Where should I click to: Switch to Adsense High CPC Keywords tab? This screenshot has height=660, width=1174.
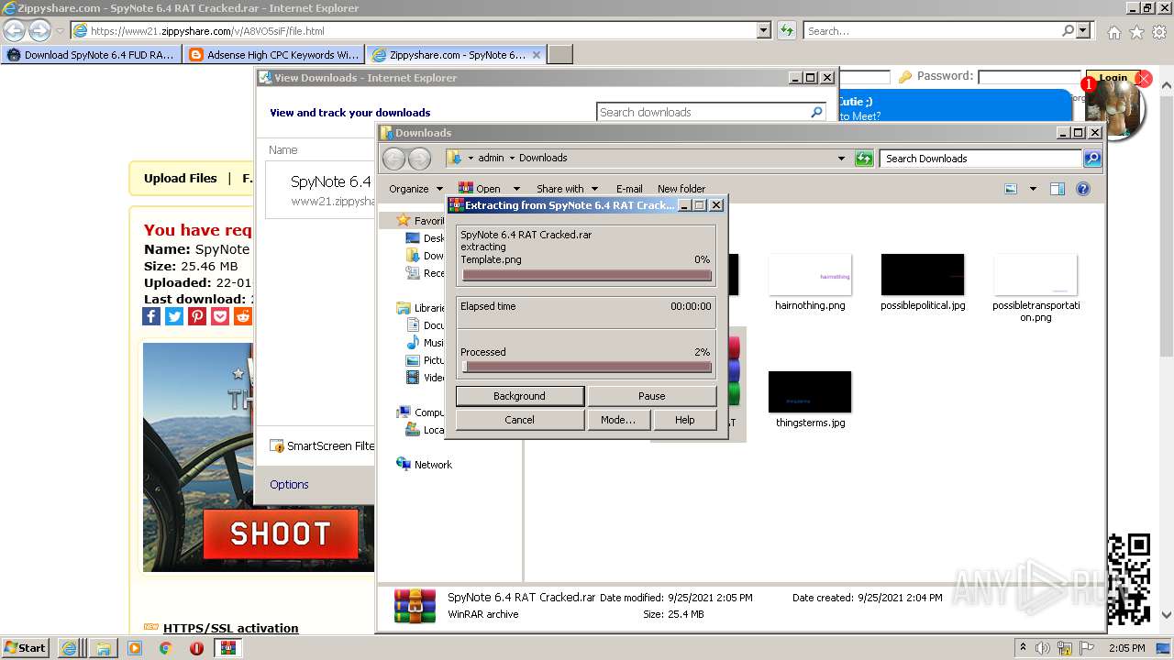tap(273, 55)
